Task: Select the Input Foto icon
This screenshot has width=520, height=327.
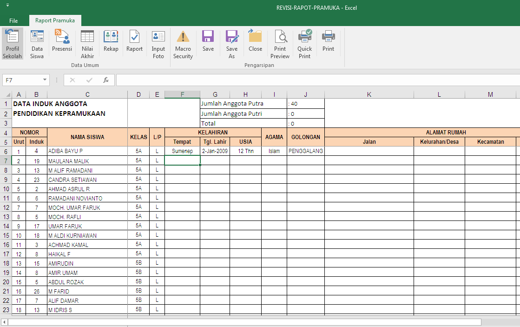Action: point(158,43)
